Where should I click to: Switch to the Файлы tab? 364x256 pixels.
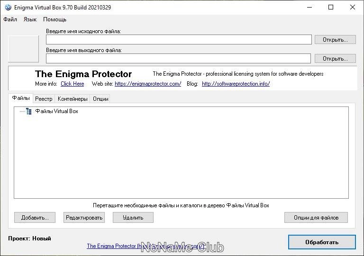[21, 98]
